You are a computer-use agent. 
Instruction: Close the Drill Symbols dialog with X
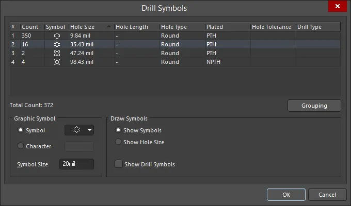pyautogui.click(x=338, y=6)
